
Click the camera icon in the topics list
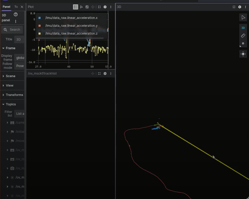pos(12,168)
